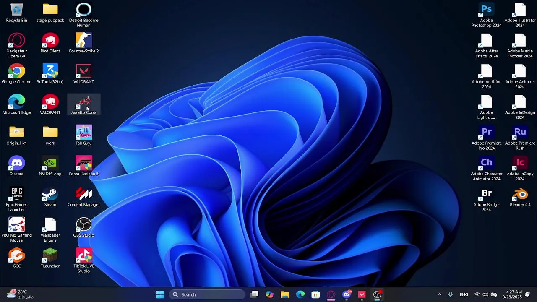This screenshot has width=537, height=302.
Task: Open the work folder
Action: pyautogui.click(x=50, y=135)
